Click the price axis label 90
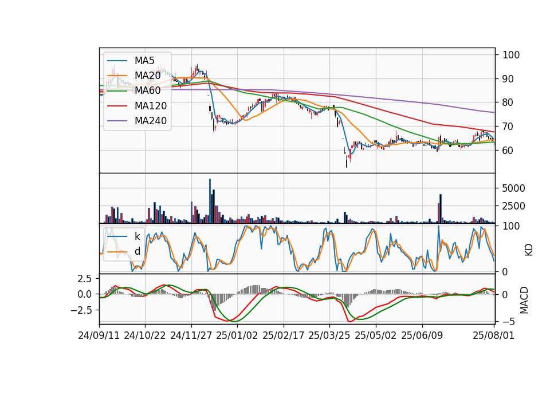Screen dimensions: 550x395 point(508,79)
